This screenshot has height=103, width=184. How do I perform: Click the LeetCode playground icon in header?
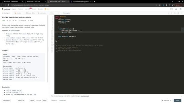(171, 9)
